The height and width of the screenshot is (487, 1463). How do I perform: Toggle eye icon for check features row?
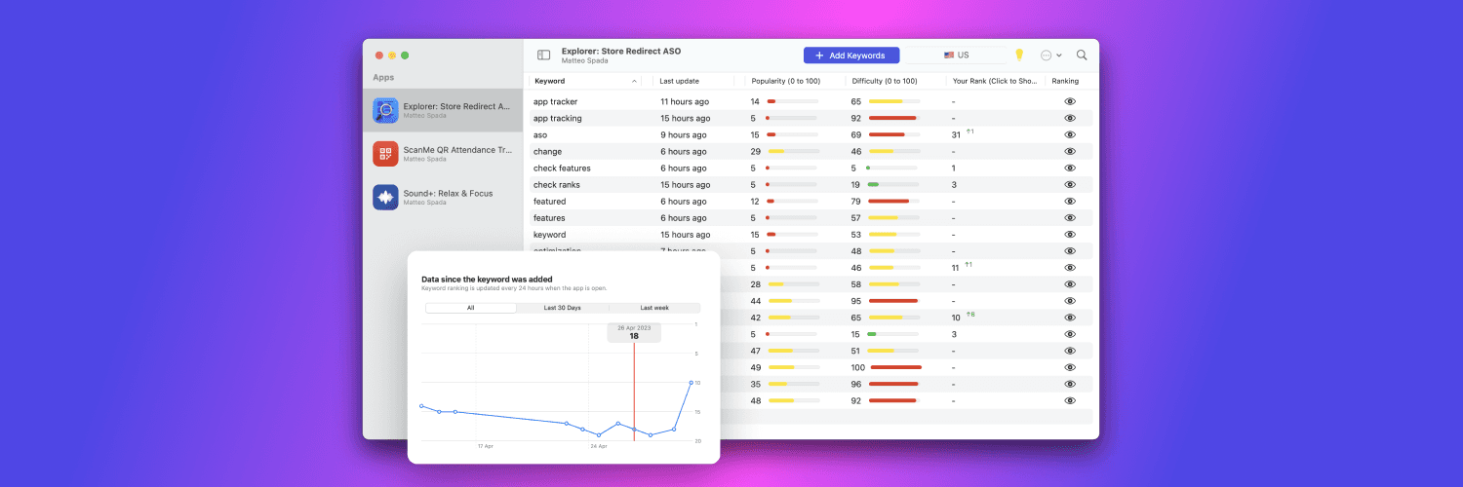(1070, 168)
